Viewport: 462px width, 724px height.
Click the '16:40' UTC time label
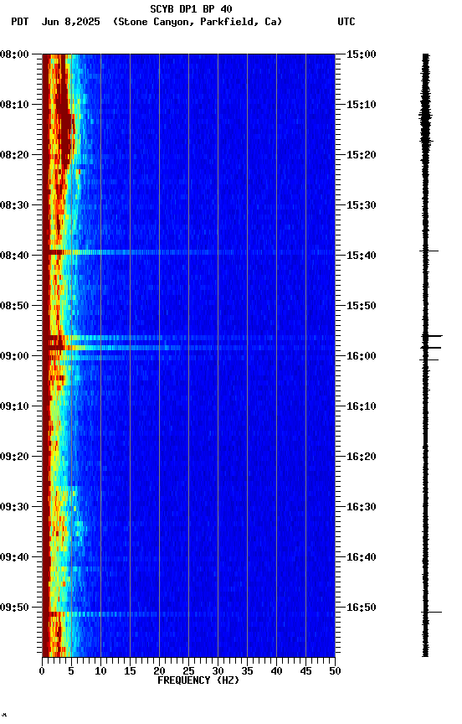pyautogui.click(x=362, y=557)
